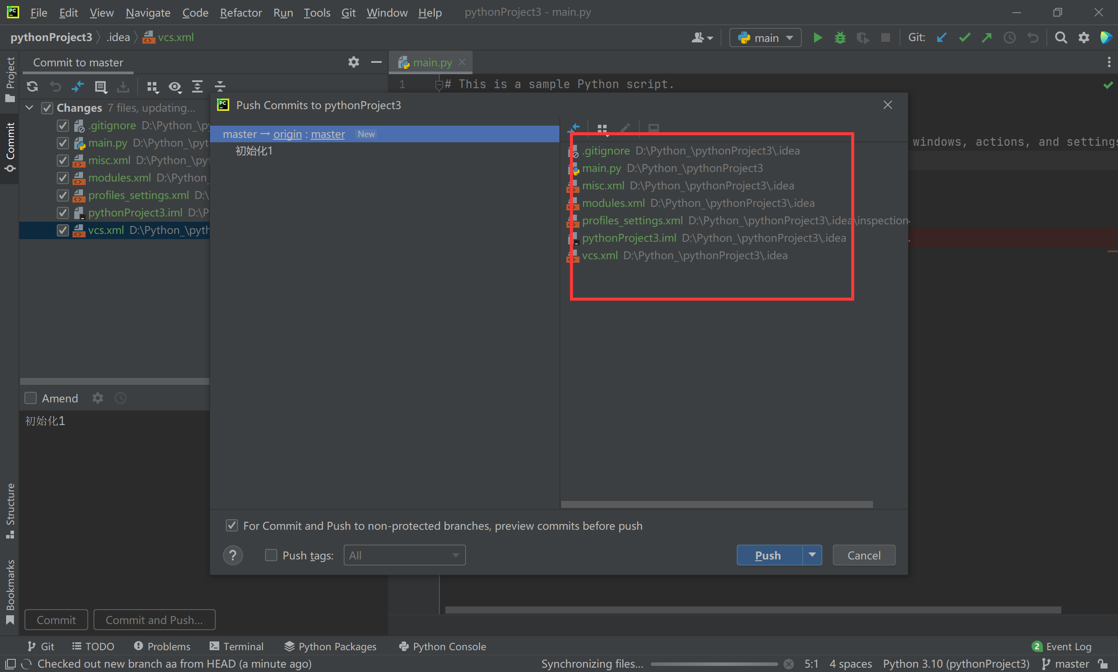Viewport: 1118px width, 672px height.
Task: Enable the Amend checkbox
Action: tap(31, 398)
